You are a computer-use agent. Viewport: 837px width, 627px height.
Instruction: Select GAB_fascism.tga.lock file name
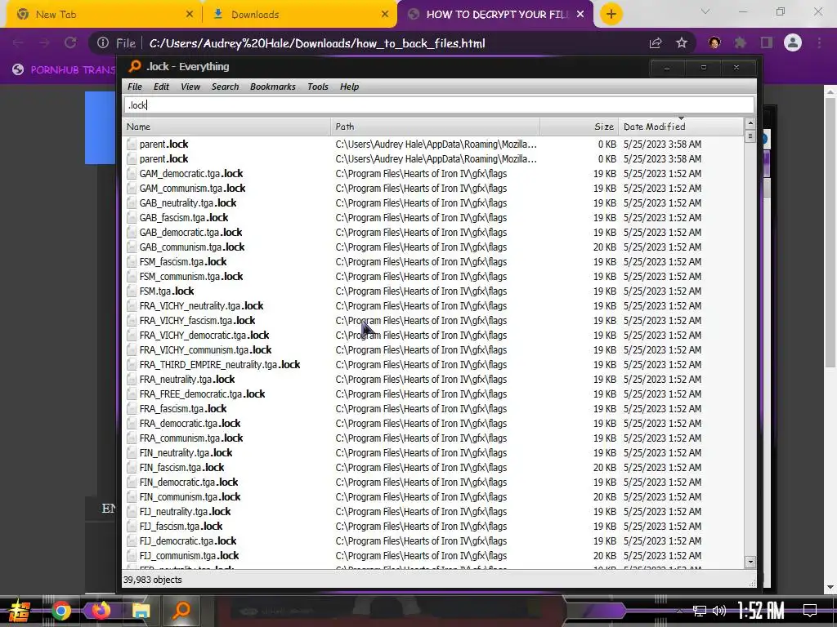(x=184, y=217)
